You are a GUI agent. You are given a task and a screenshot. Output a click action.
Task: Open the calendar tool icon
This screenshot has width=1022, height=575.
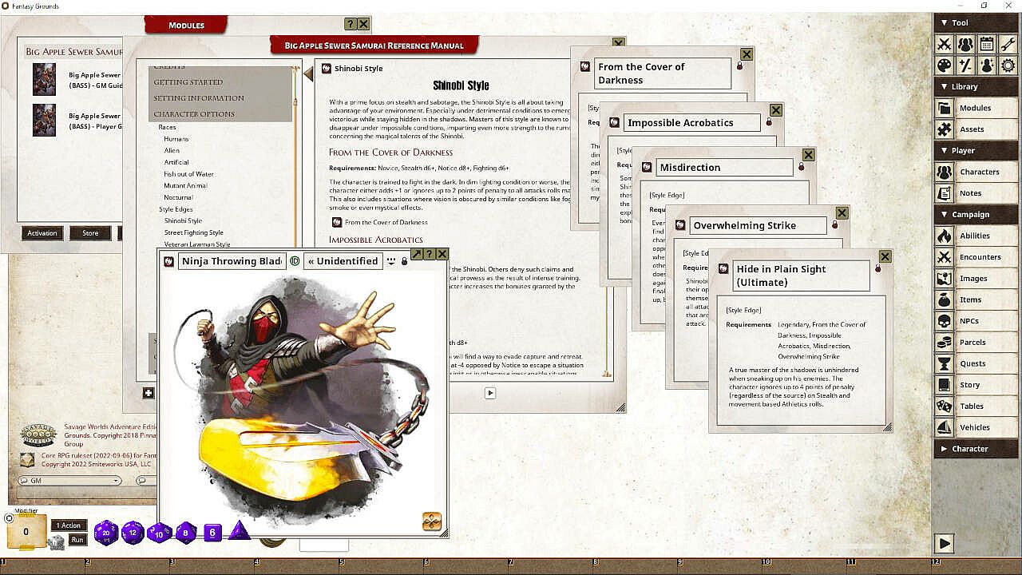[x=987, y=45]
